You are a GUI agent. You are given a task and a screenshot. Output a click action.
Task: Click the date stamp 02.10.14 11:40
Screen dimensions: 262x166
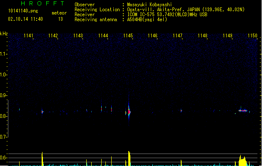point(25,19)
